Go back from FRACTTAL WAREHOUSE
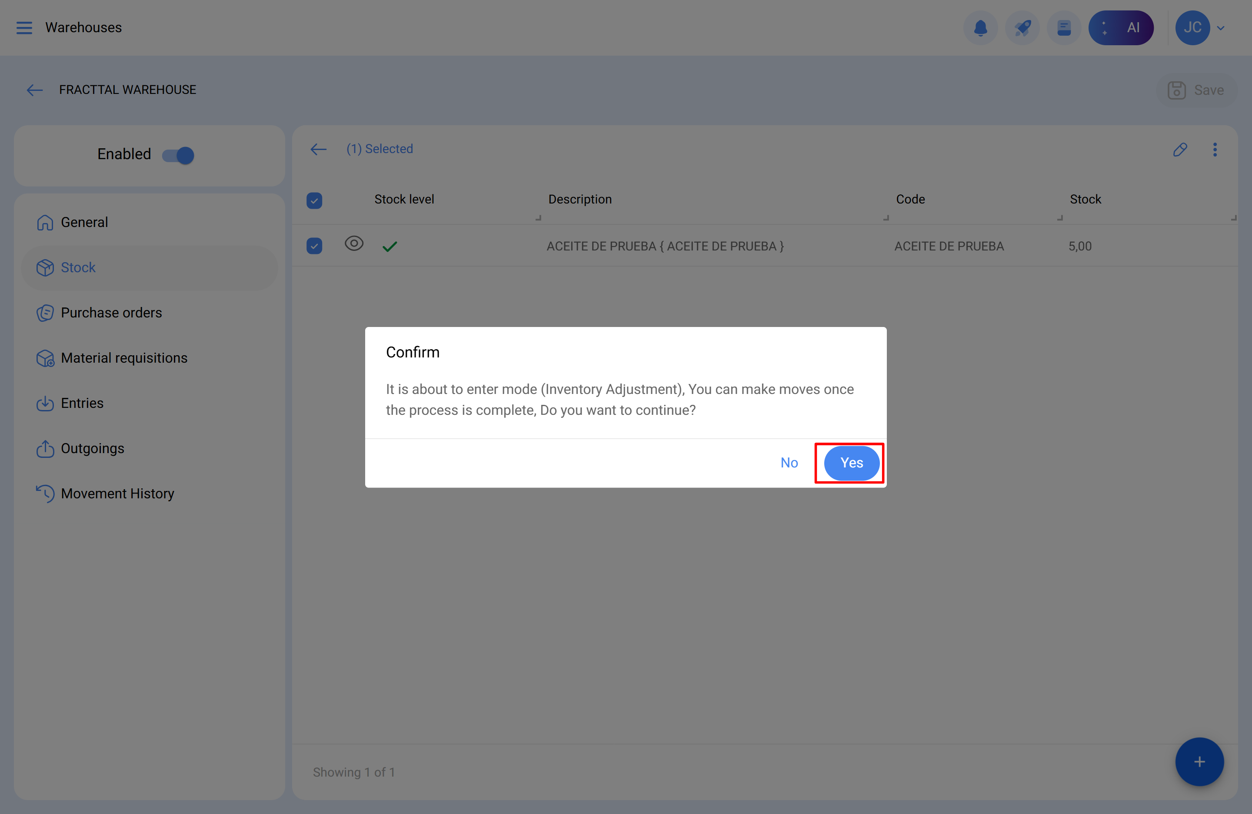Viewport: 1252px width, 814px height. [35, 90]
